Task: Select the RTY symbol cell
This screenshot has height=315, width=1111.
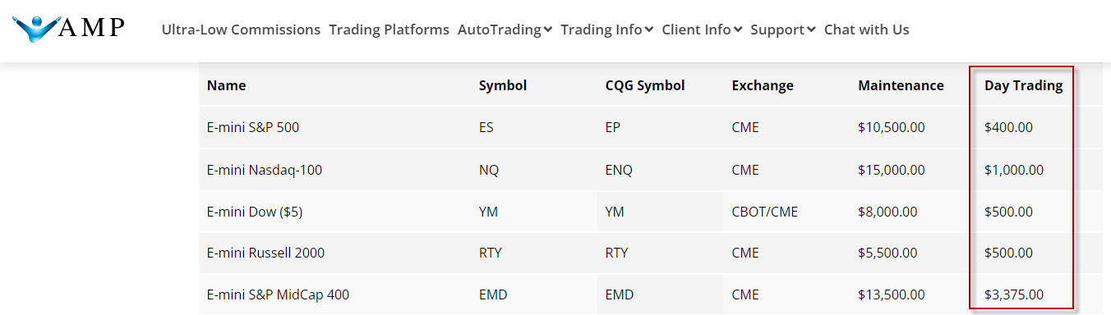Action: pyautogui.click(x=491, y=253)
